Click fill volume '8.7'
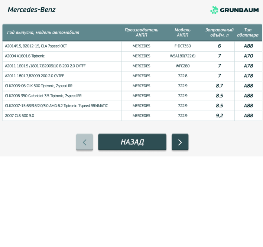263x247 pixels. point(220,86)
